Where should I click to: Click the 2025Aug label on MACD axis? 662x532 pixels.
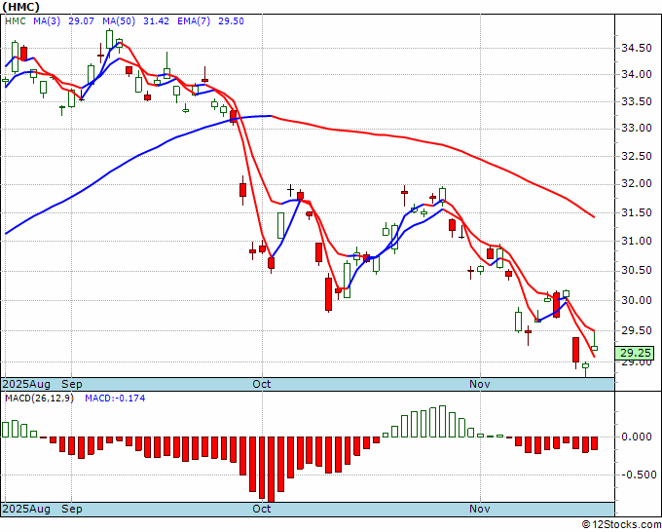26,509
